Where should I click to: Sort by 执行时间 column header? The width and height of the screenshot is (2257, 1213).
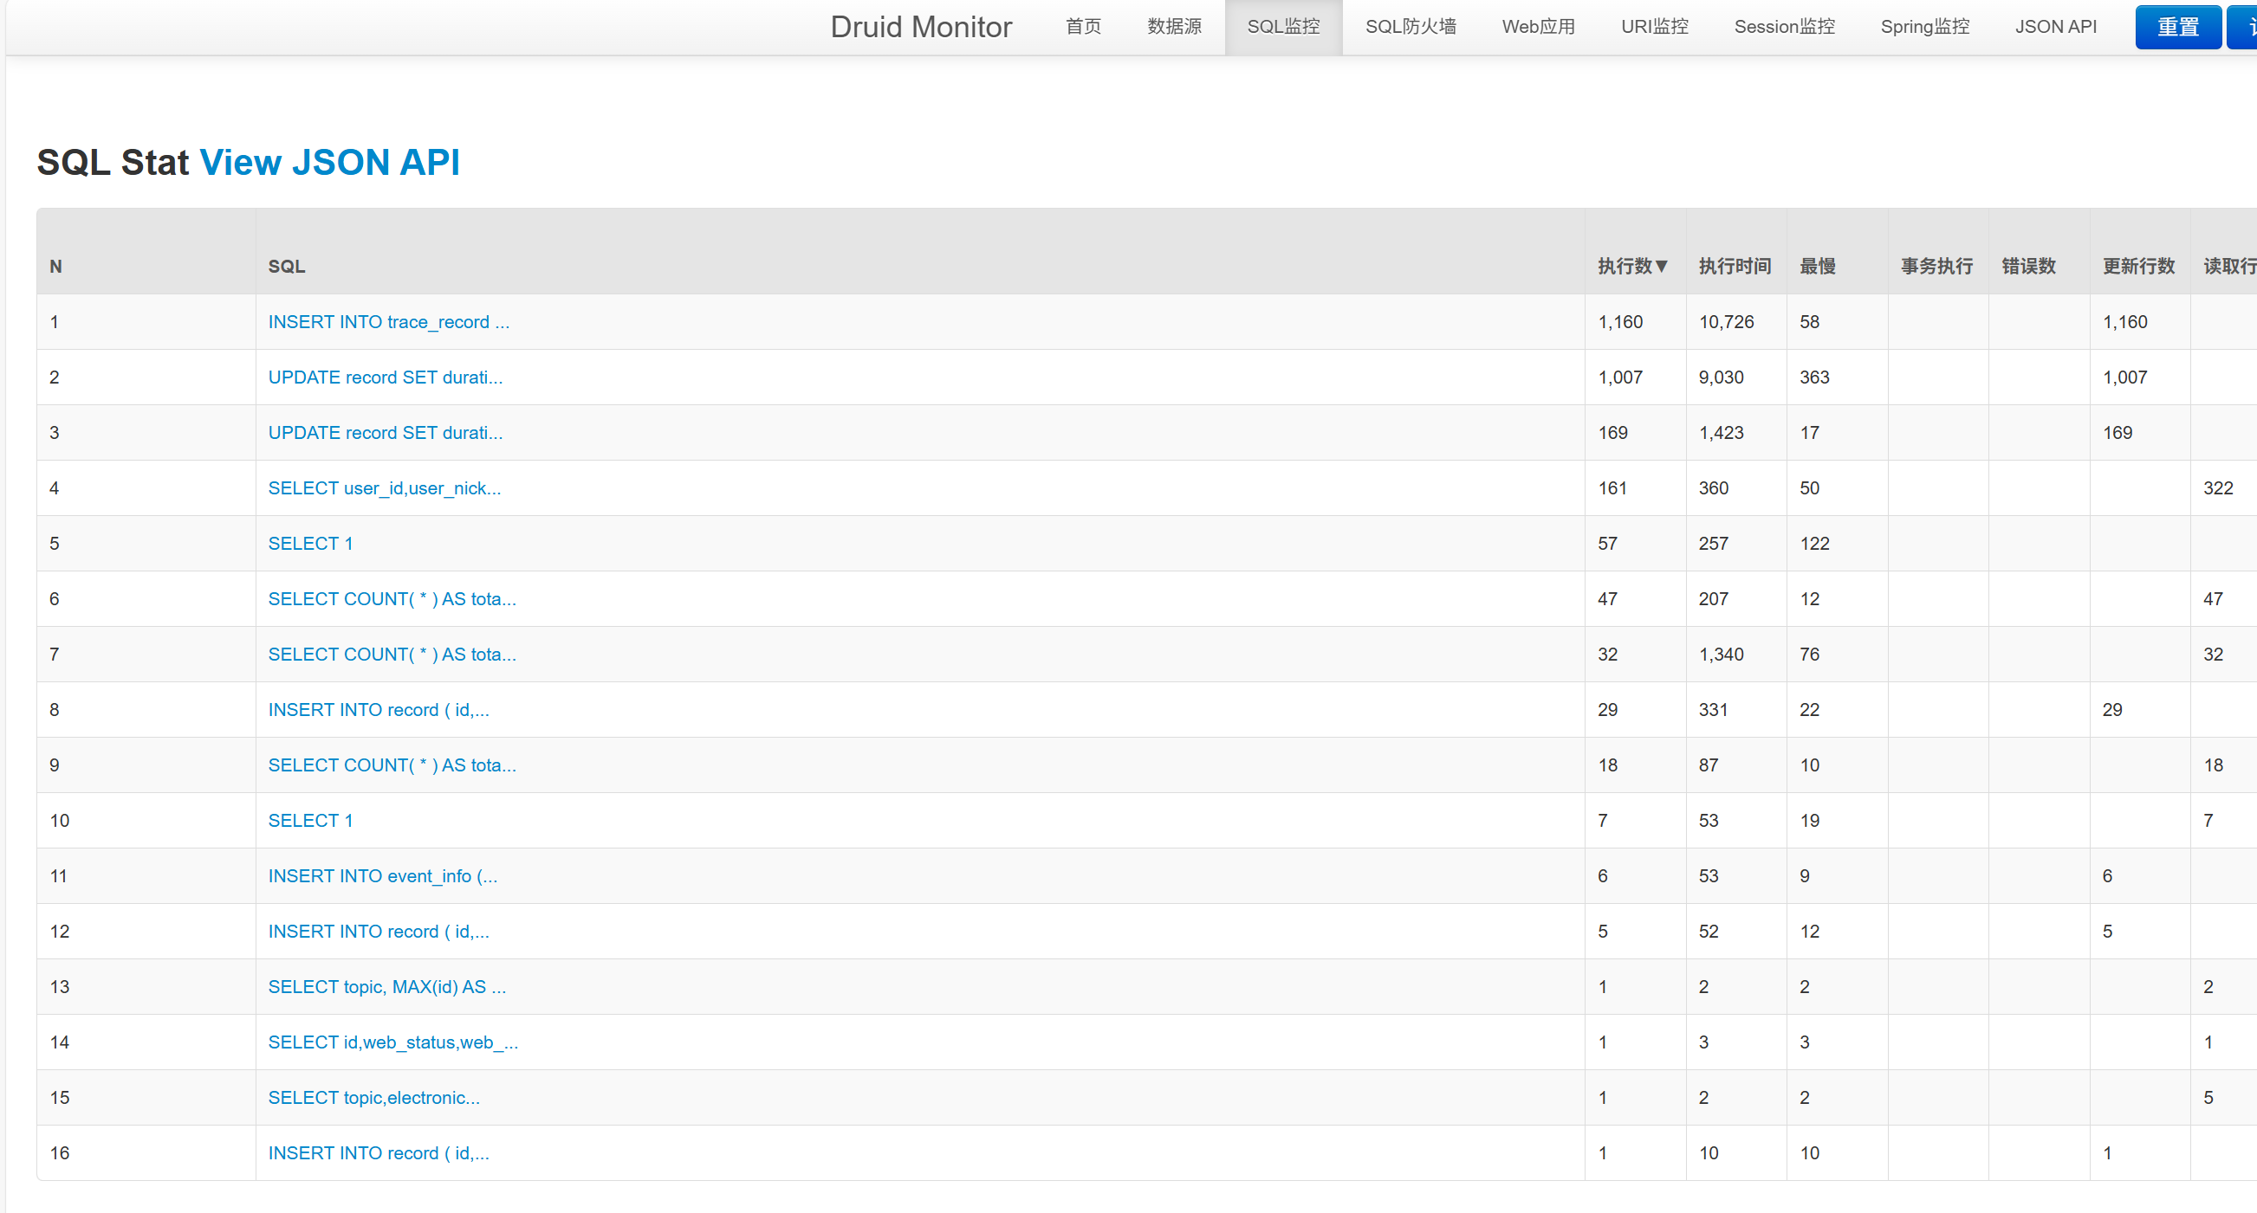click(1734, 267)
